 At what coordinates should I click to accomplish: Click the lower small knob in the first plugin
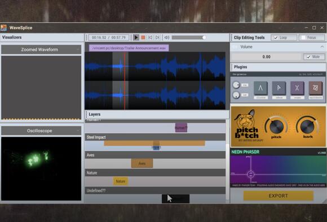(236, 95)
